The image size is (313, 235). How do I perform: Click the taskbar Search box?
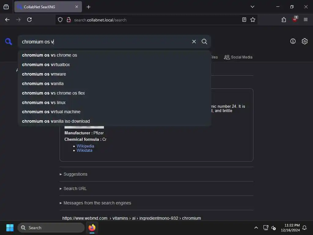point(51,228)
